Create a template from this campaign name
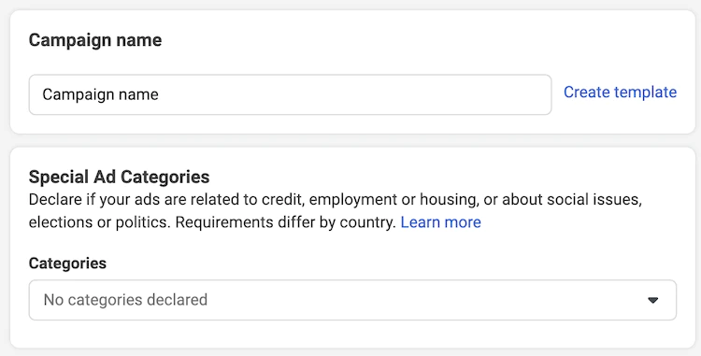Image resolution: width=701 pixels, height=356 pixels. click(x=620, y=92)
